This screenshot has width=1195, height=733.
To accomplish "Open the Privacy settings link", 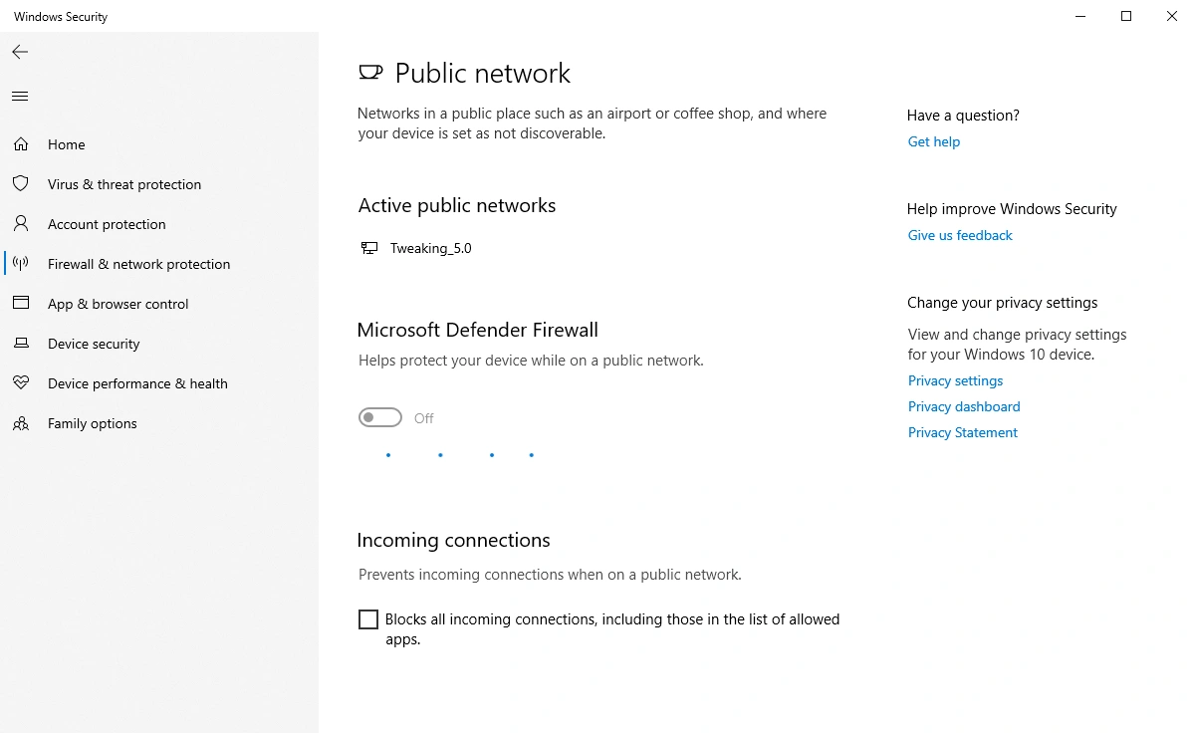I will tap(955, 380).
